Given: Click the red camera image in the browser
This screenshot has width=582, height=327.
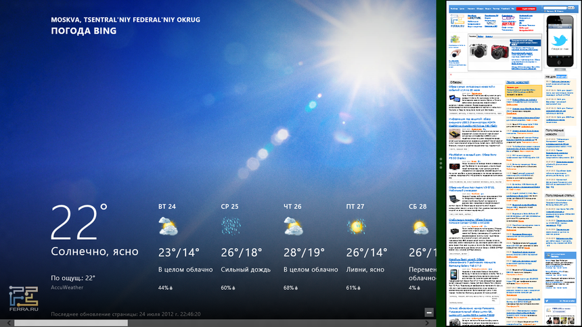Looking at the screenshot, I should pyautogui.click(x=500, y=52).
